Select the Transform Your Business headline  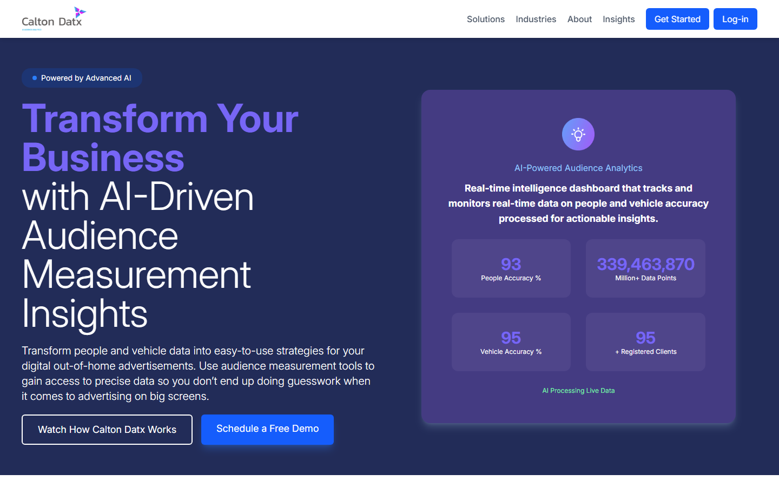pyautogui.click(x=160, y=138)
